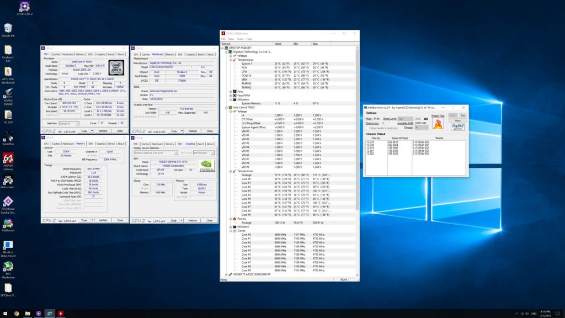Open the CPUID CPU-Z desktop shortcut
This screenshot has height=318, width=565.
[x=24, y=7]
